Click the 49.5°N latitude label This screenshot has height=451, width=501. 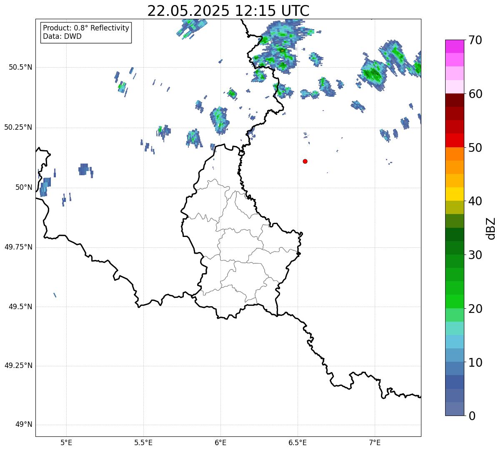pyautogui.click(x=20, y=307)
